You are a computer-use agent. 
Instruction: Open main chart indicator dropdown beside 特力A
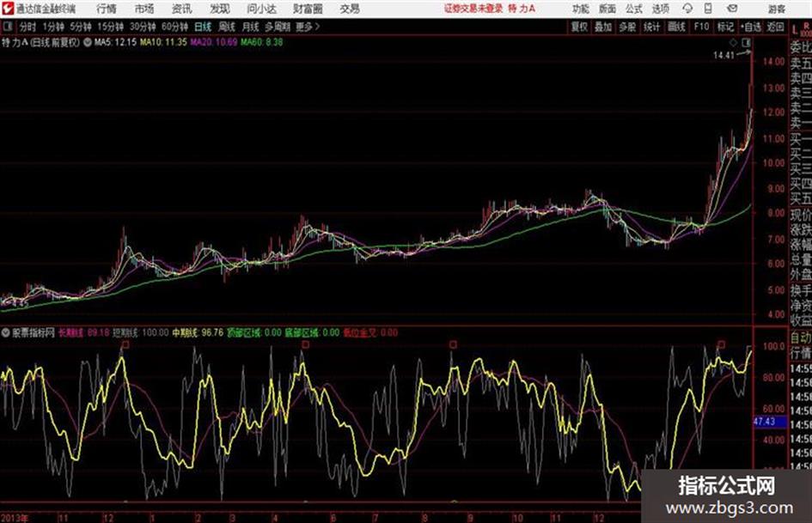click(87, 42)
